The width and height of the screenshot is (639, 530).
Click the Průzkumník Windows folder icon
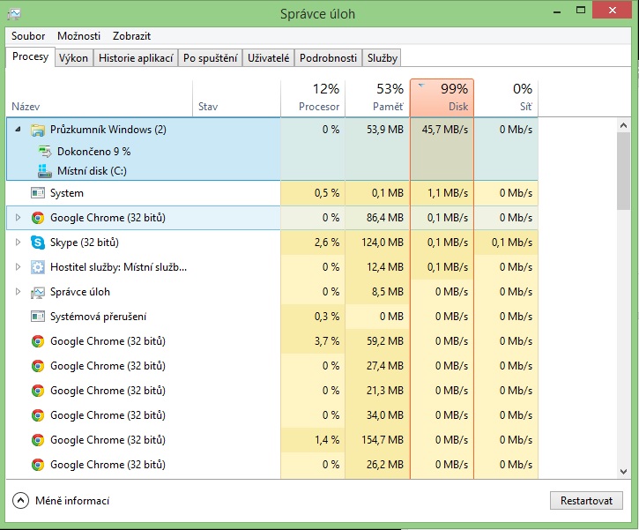pyautogui.click(x=38, y=130)
